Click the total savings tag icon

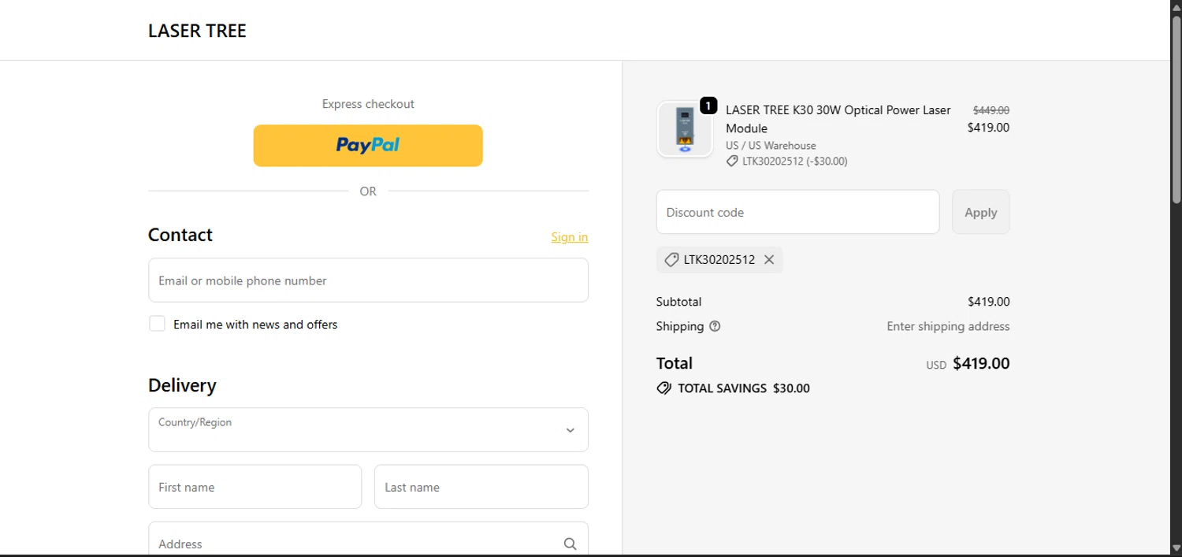(x=664, y=388)
